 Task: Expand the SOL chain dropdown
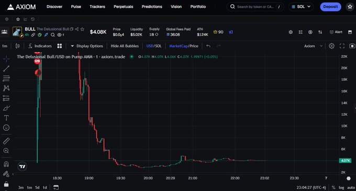(x=301, y=7)
